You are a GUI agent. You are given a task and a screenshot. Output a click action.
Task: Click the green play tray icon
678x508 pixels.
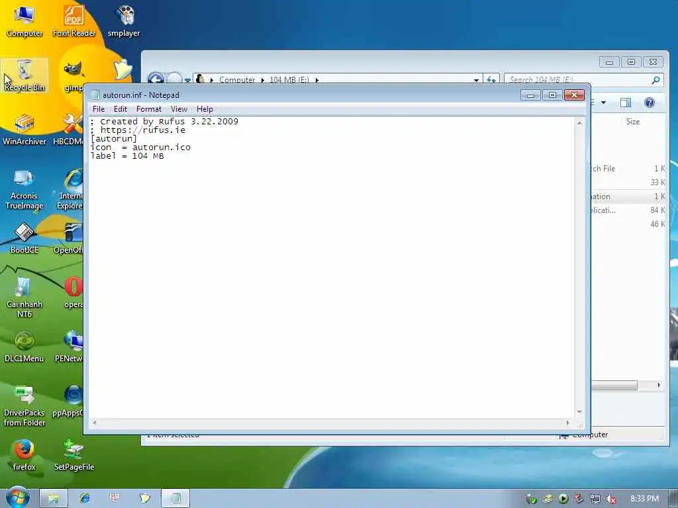pyautogui.click(x=563, y=499)
